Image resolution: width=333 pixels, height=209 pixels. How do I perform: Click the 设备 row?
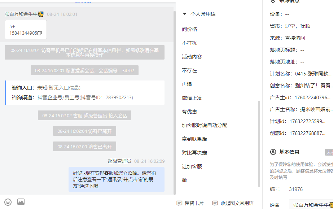coord(279,14)
